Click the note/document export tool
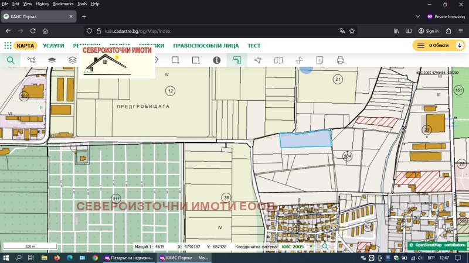Screen dimensions: 469x263 (320, 60)
